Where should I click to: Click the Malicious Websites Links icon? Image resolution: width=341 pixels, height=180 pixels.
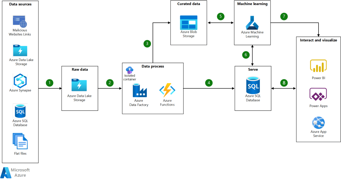click(20, 21)
